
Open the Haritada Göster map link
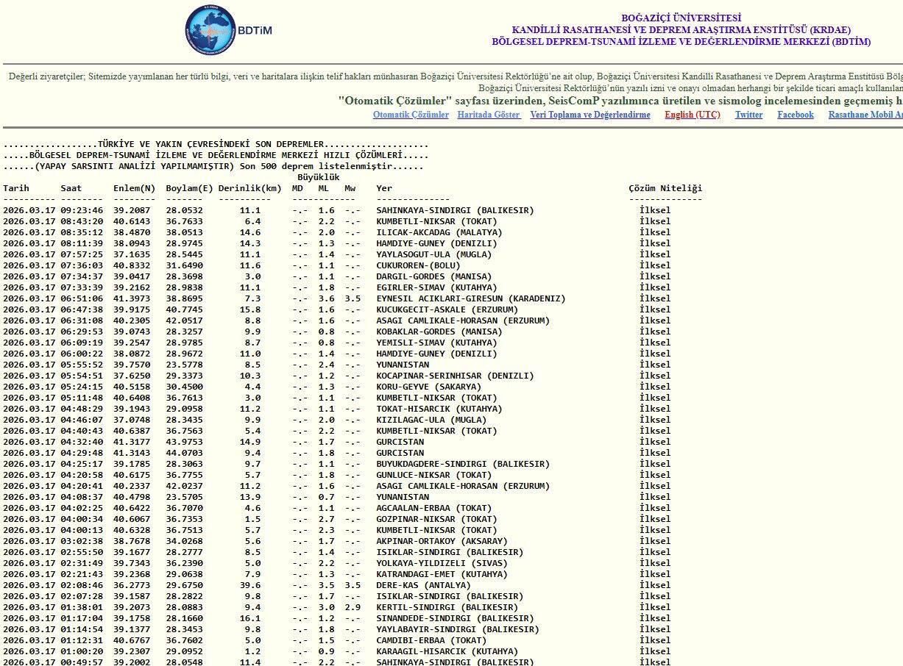point(489,115)
